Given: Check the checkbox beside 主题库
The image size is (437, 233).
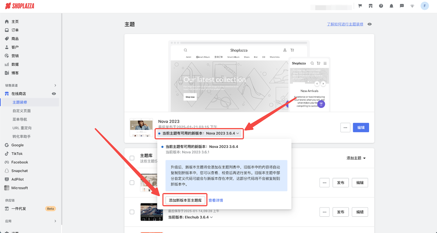Looking at the screenshot, I should click(132, 158).
